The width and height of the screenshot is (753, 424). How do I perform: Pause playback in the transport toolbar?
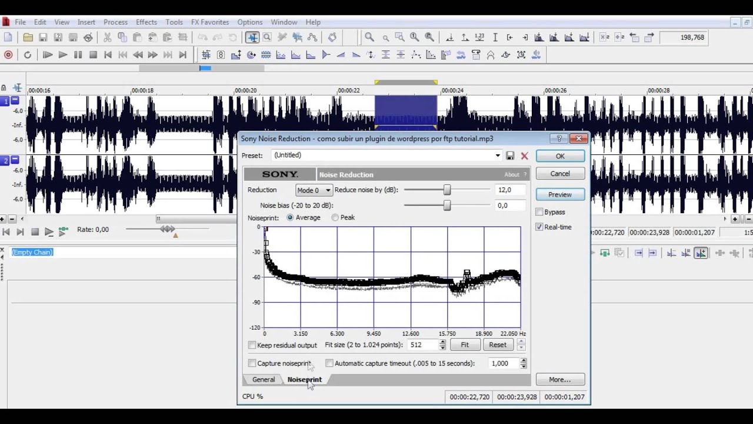coord(78,55)
